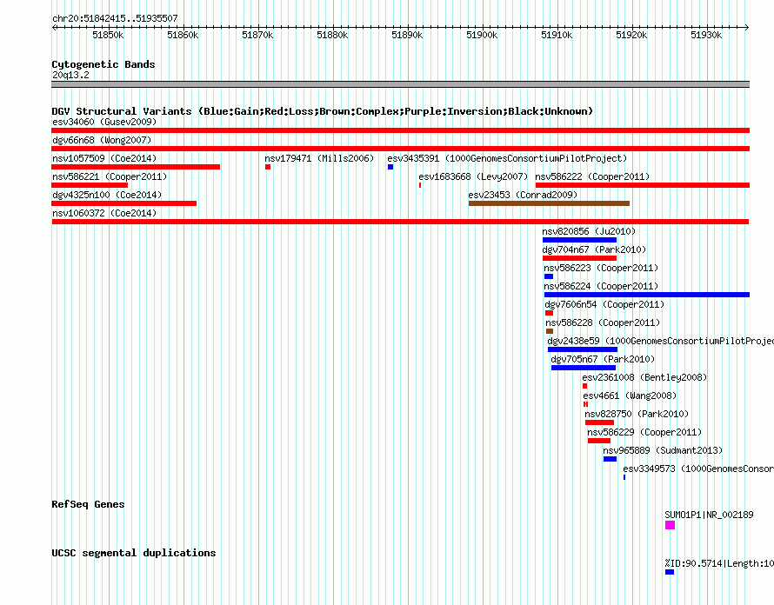Click the blue dgv705n67 (Park2010) bar
This screenshot has width=774, height=605.
coord(584,368)
